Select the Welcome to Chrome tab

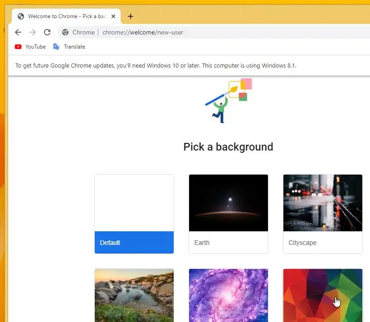66,16
